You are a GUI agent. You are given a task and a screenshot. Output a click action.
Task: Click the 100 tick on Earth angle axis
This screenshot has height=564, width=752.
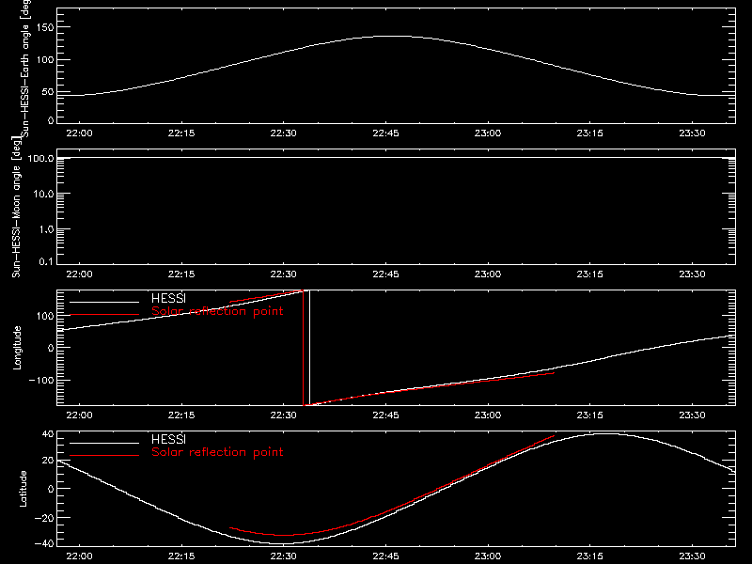coord(45,60)
